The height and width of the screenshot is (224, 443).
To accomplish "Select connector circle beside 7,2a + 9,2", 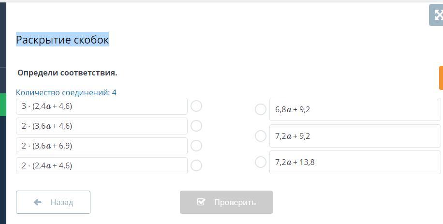I will pyautogui.click(x=261, y=136).
